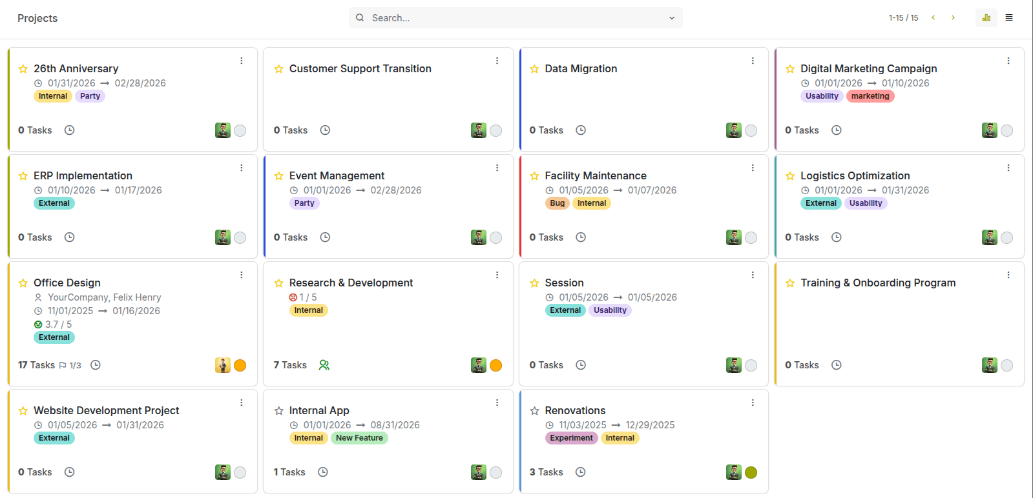Image resolution: width=1033 pixels, height=498 pixels.
Task: Click activity clock icon on Office Design card
Action: click(96, 365)
